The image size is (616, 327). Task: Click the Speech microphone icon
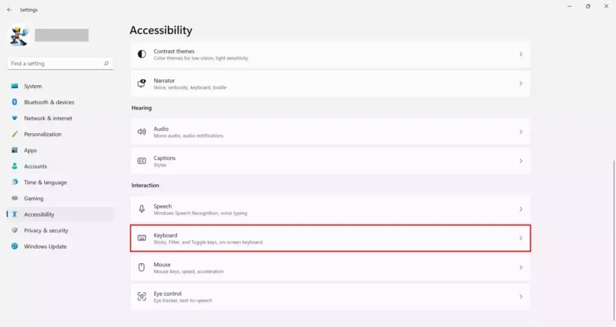click(142, 209)
